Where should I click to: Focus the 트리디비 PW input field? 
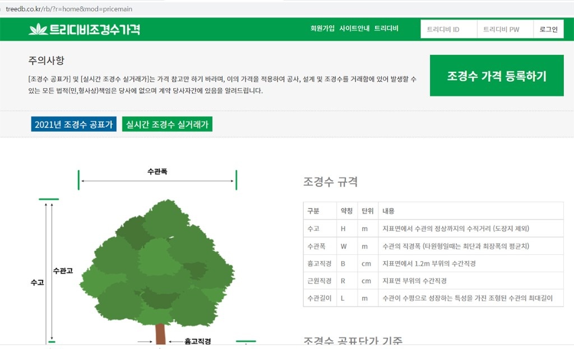(504, 30)
